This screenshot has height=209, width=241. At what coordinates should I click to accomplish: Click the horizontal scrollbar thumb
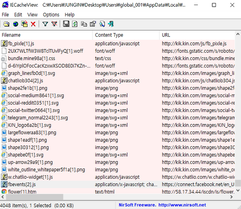tap(34, 197)
